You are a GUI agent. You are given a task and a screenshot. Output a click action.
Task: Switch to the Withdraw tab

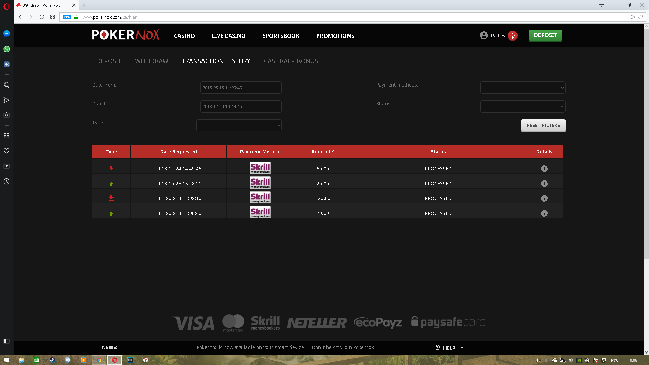coord(151,61)
